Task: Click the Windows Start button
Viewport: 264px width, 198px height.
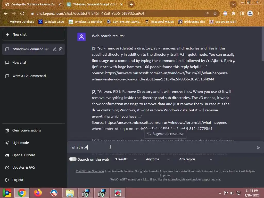Action: pyautogui.click(x=7, y=193)
